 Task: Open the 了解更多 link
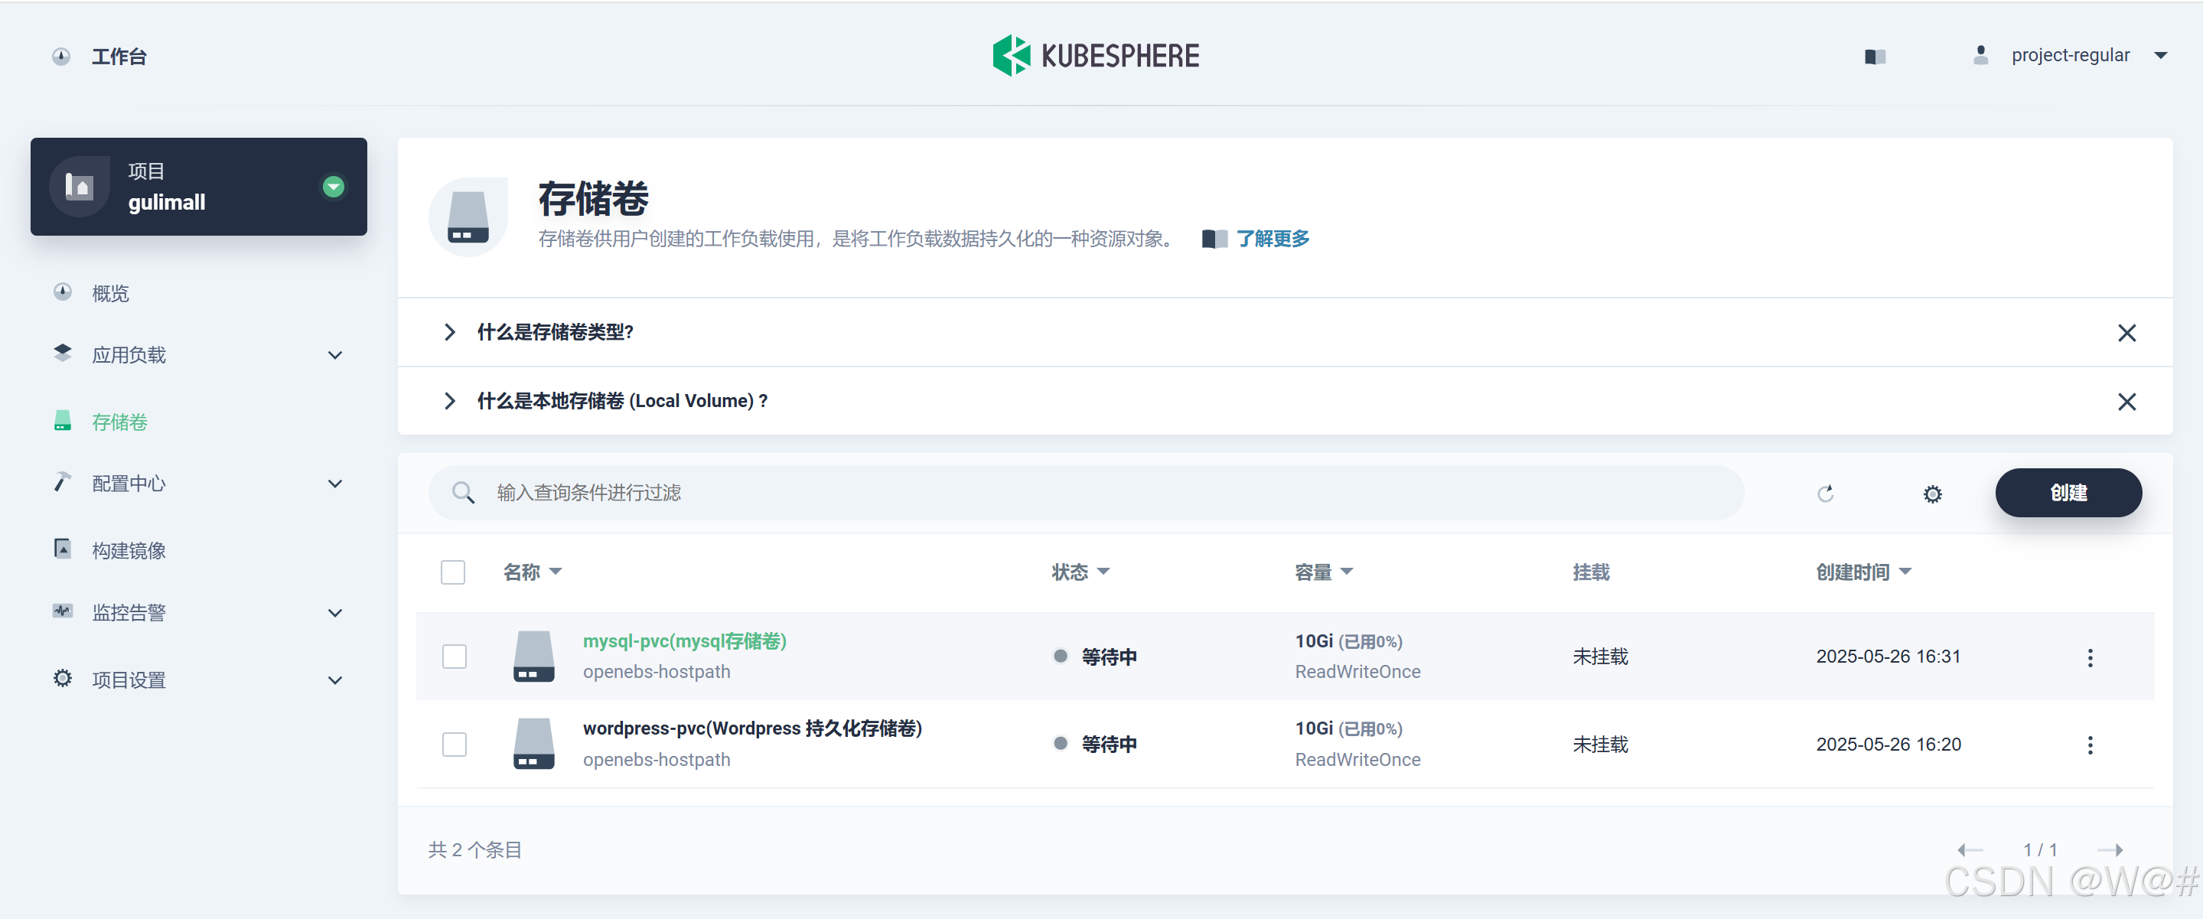click(x=1273, y=239)
